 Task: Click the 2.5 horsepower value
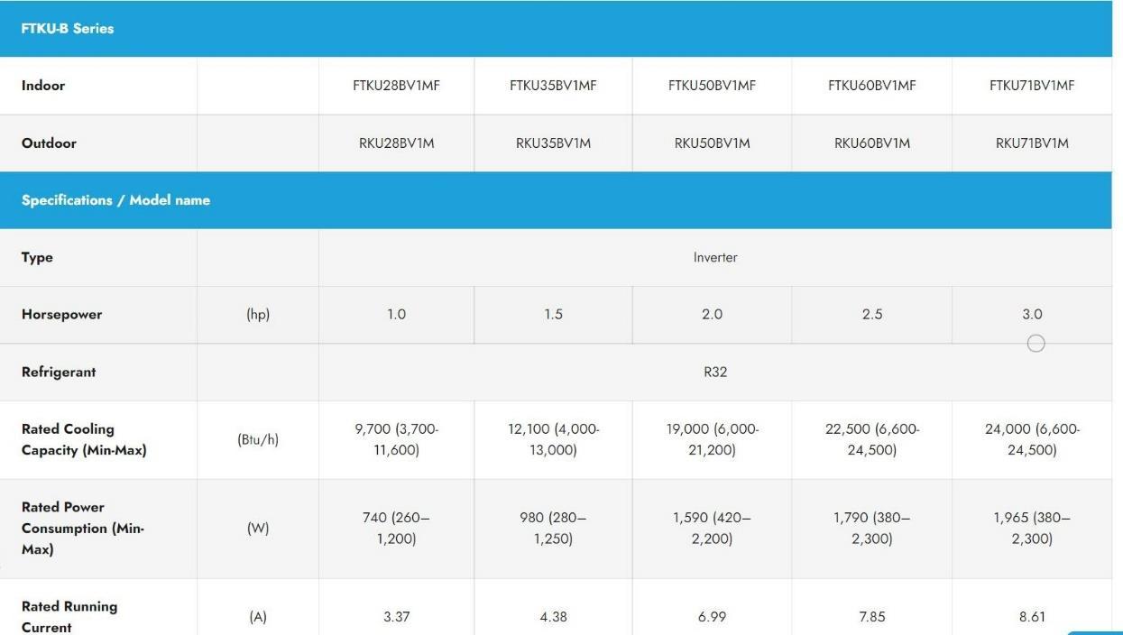871,315
